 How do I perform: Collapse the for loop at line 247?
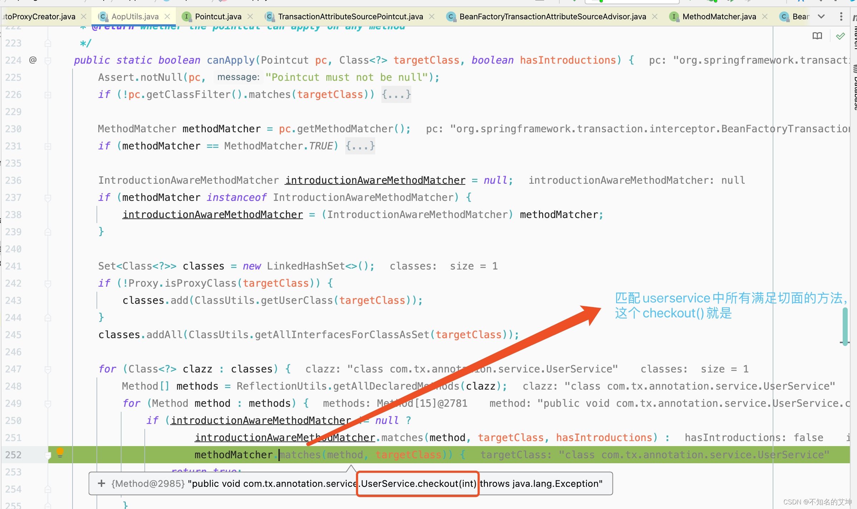48,369
